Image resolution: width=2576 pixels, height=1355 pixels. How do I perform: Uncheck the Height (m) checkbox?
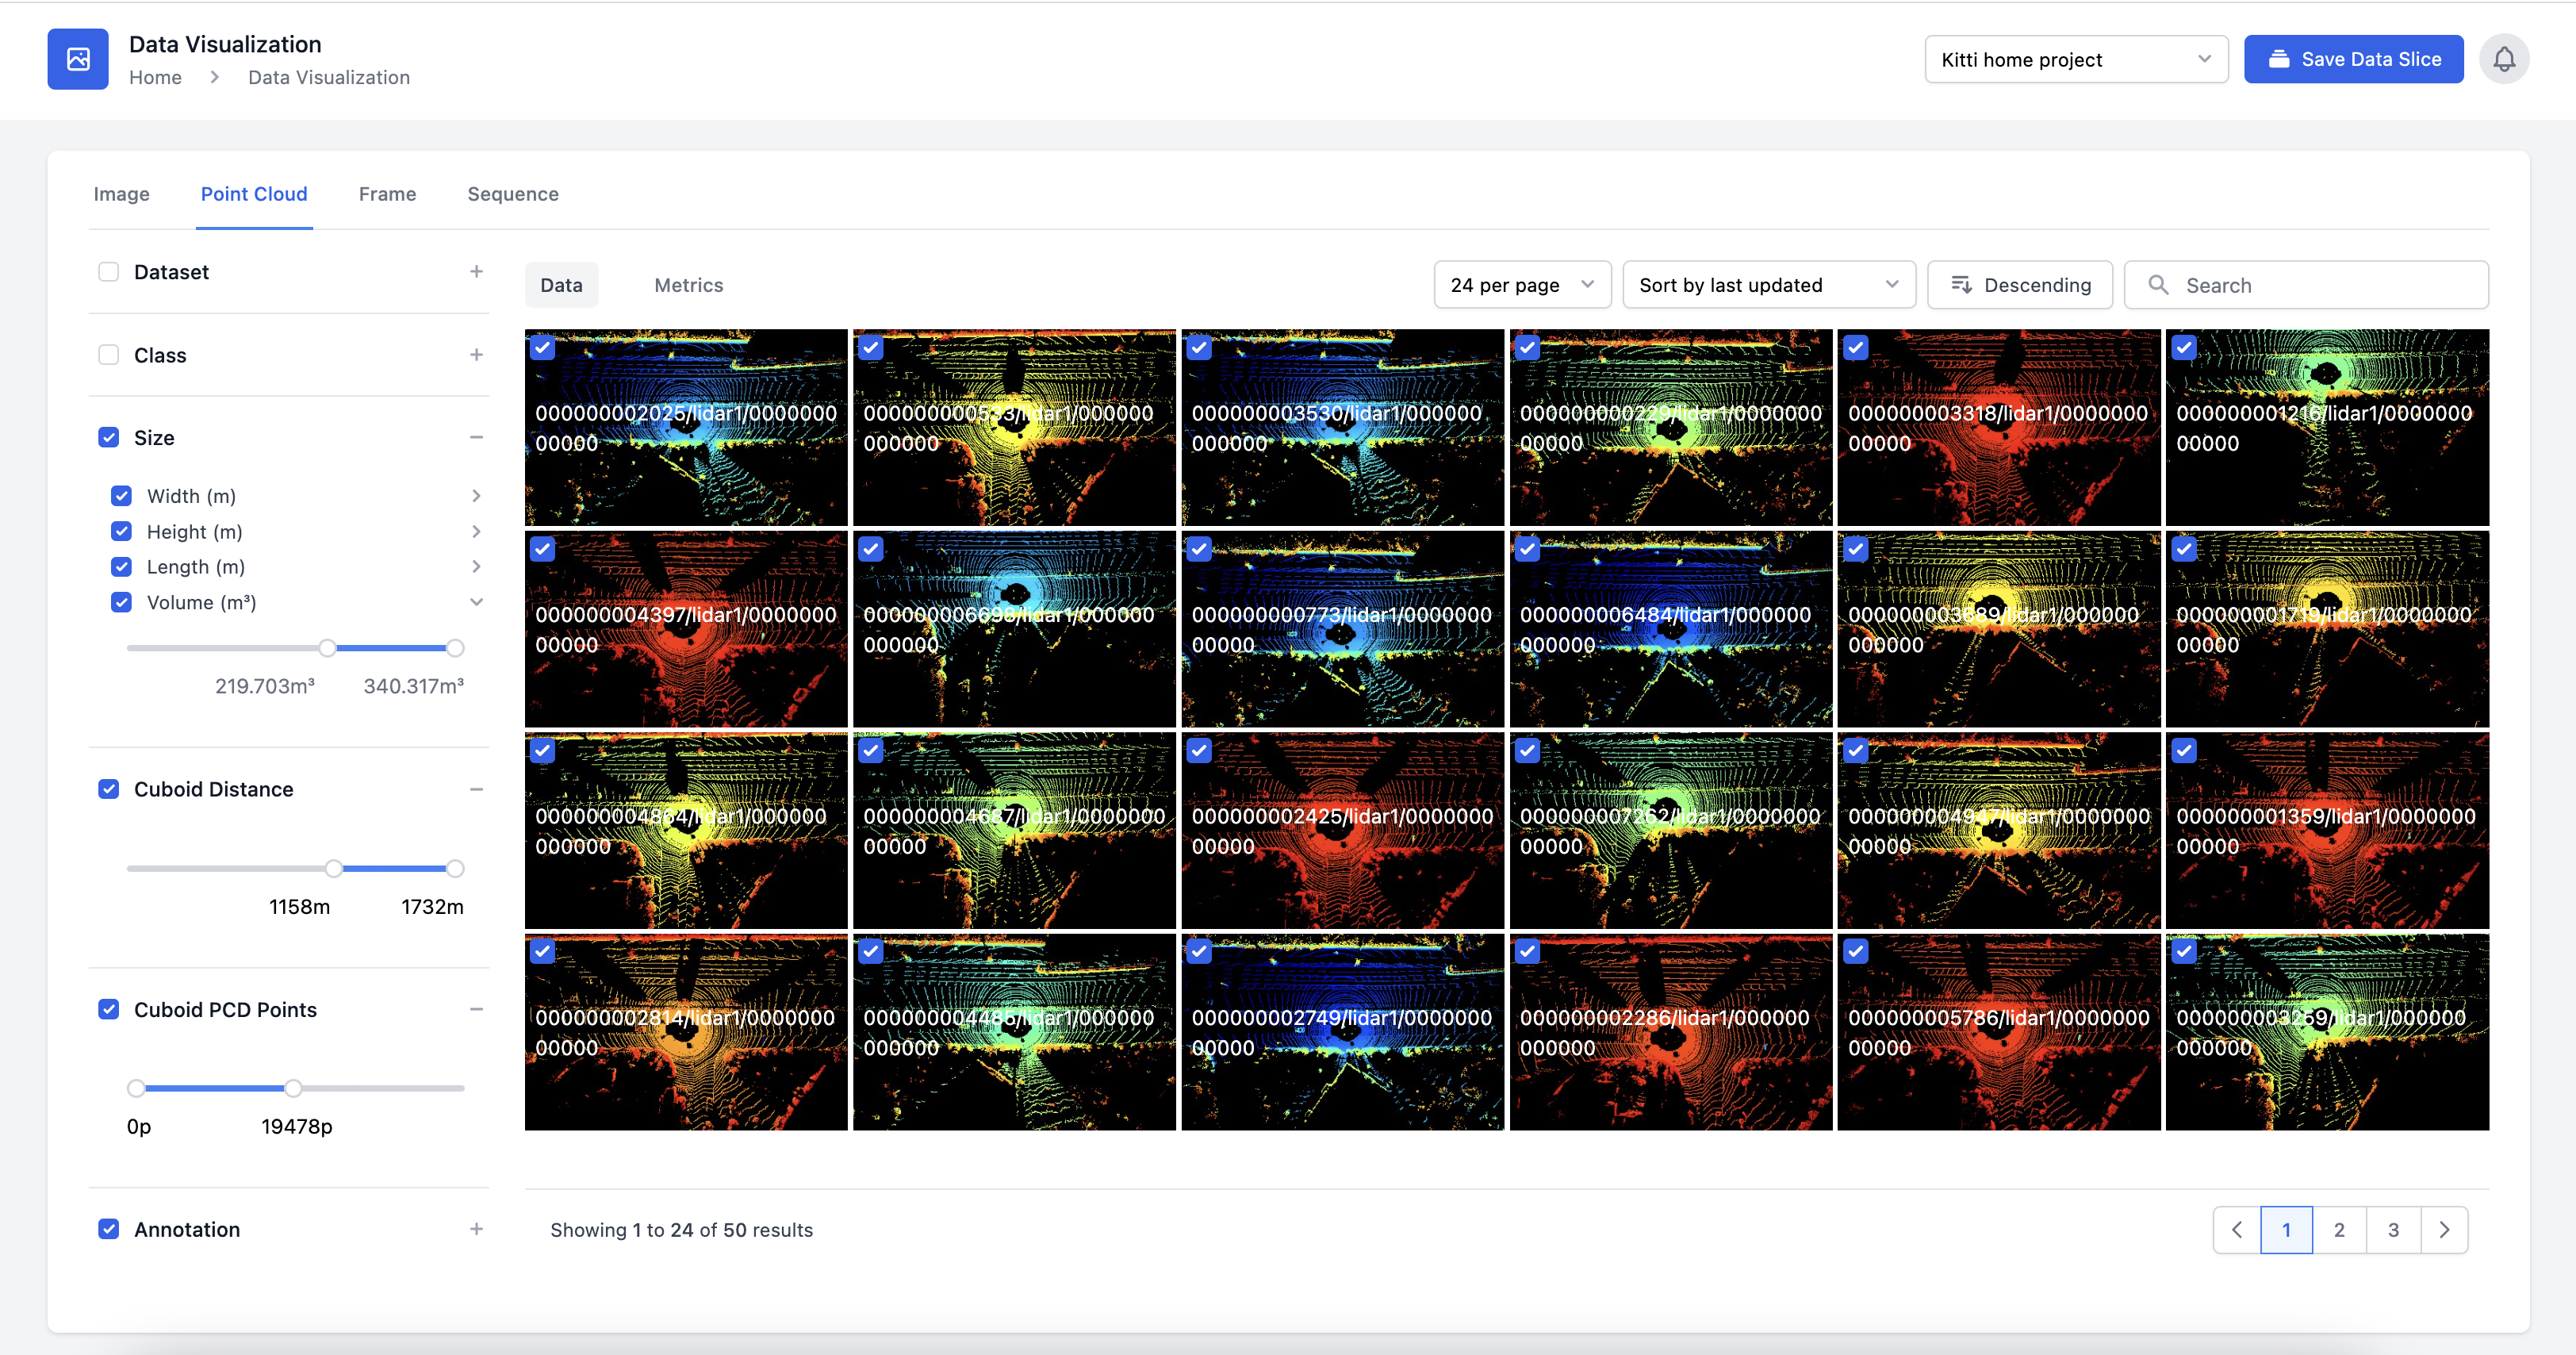(x=122, y=532)
